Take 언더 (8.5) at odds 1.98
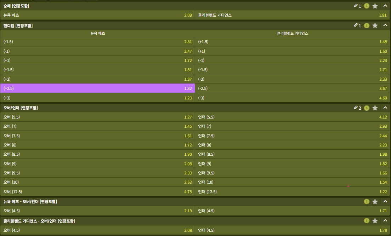Image resolution: width=391 pixels, height=236 pixels. (292, 154)
